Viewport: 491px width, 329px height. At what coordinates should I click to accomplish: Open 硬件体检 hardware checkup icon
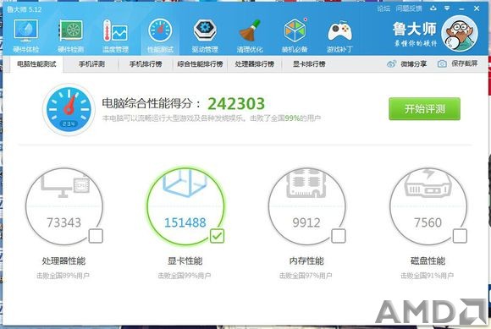(x=26, y=31)
